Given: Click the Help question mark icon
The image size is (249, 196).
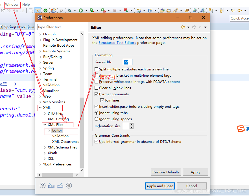Looking at the screenshot, I should click(43, 186).
